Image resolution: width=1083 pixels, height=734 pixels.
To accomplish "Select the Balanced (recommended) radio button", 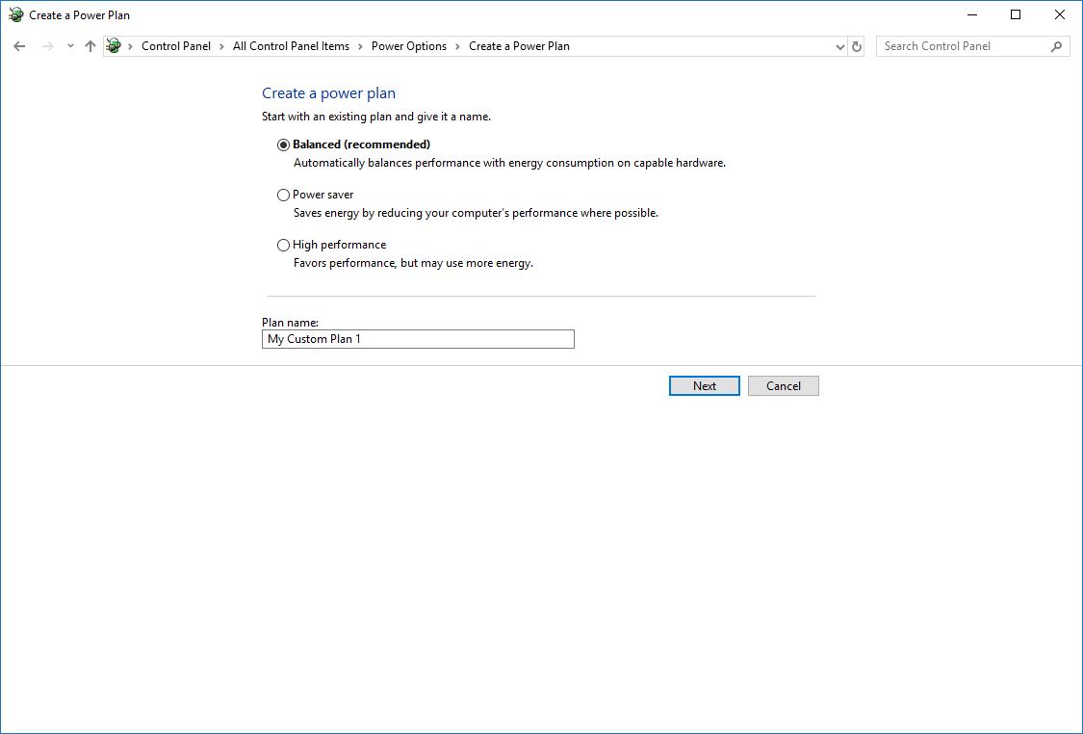I will tap(283, 144).
